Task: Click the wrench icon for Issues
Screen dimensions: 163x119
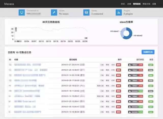Action: (54, 12)
